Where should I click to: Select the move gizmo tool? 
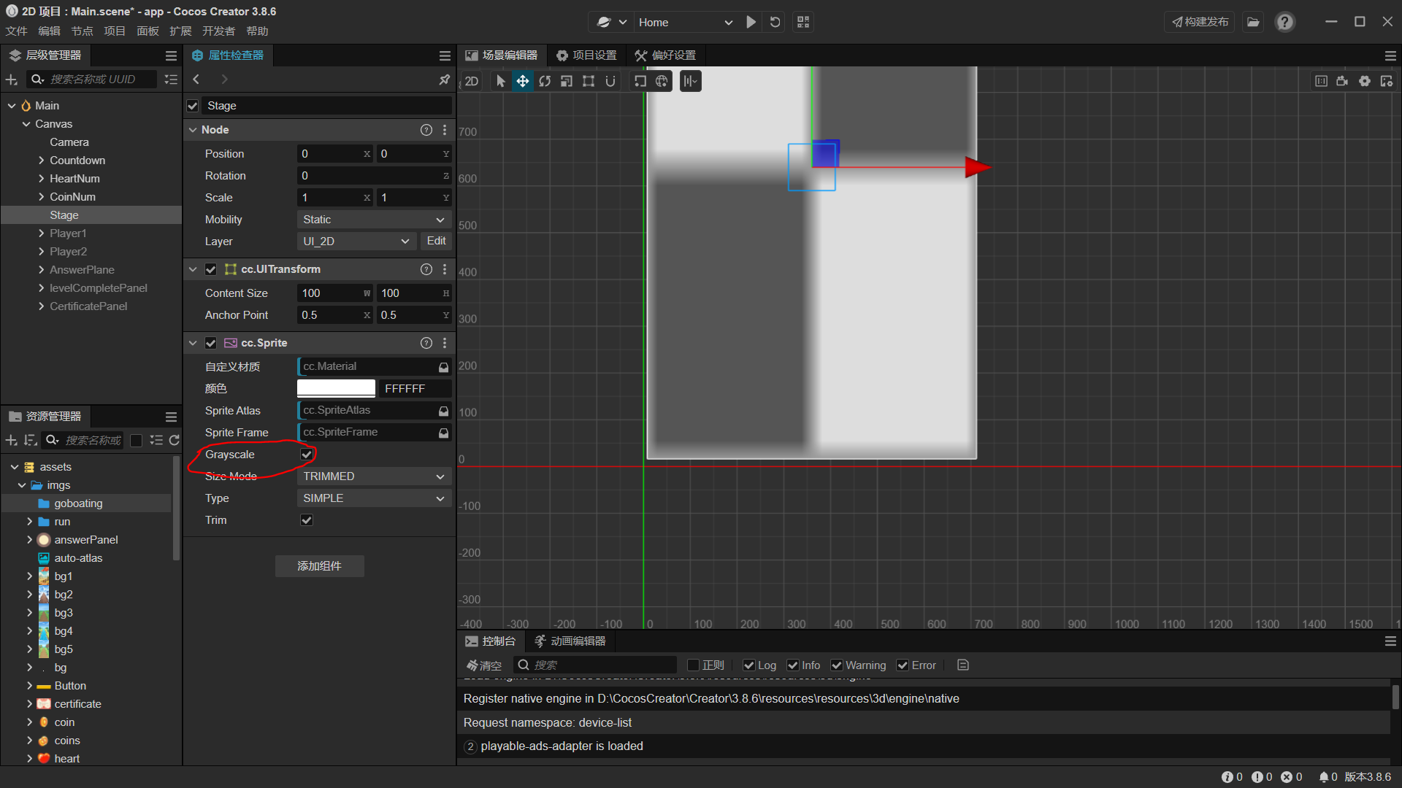click(x=523, y=81)
